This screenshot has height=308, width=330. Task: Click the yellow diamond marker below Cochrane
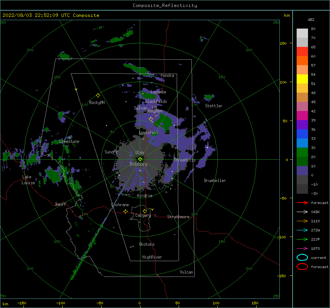tap(126, 211)
